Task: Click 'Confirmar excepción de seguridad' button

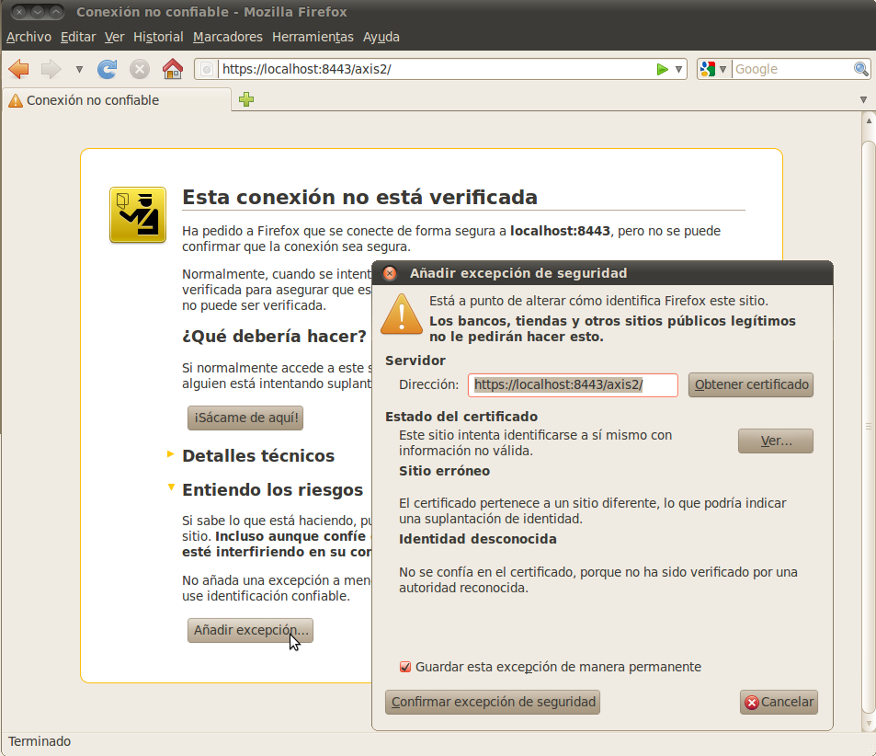Action: click(x=493, y=702)
